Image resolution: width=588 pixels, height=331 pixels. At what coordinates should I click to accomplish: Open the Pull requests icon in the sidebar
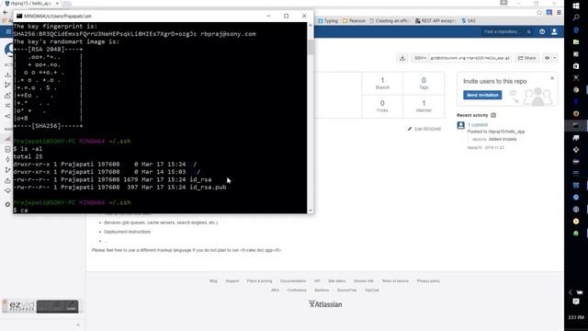(x=7, y=180)
